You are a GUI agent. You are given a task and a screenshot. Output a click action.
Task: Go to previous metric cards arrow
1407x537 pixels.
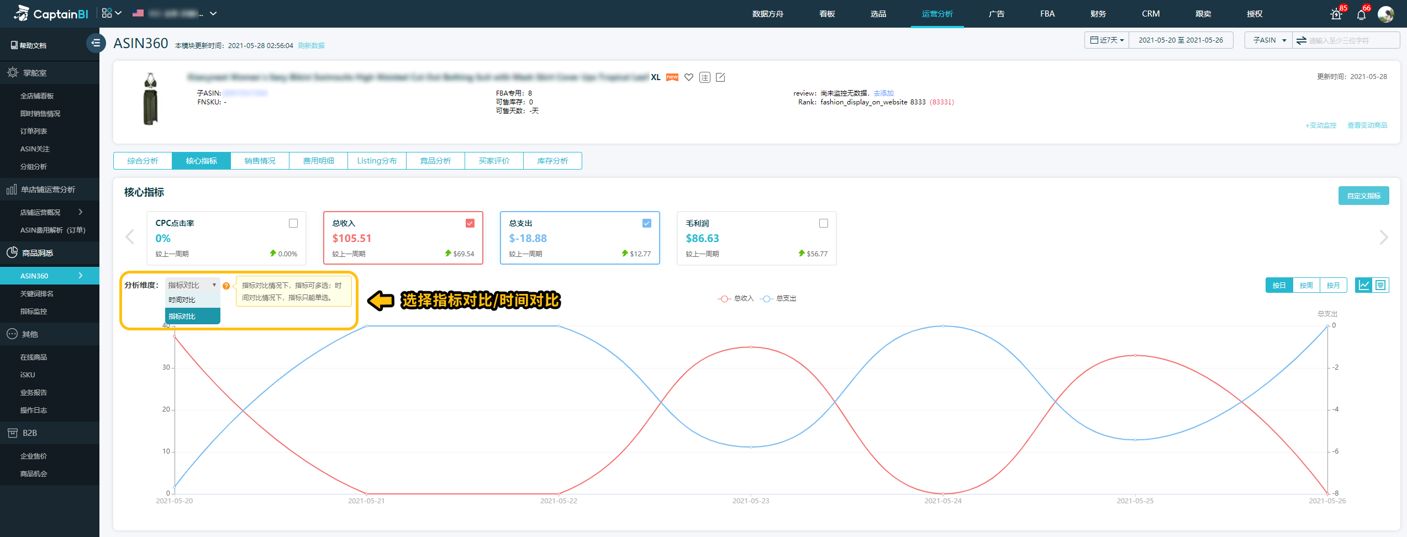pyautogui.click(x=130, y=237)
